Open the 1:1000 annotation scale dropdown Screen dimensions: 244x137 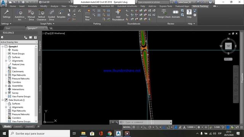click(x=191, y=127)
